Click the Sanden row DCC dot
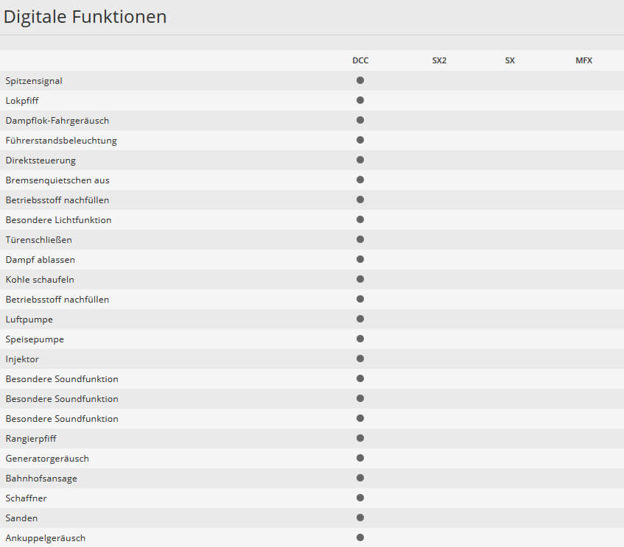This screenshot has width=624, height=547. (360, 518)
